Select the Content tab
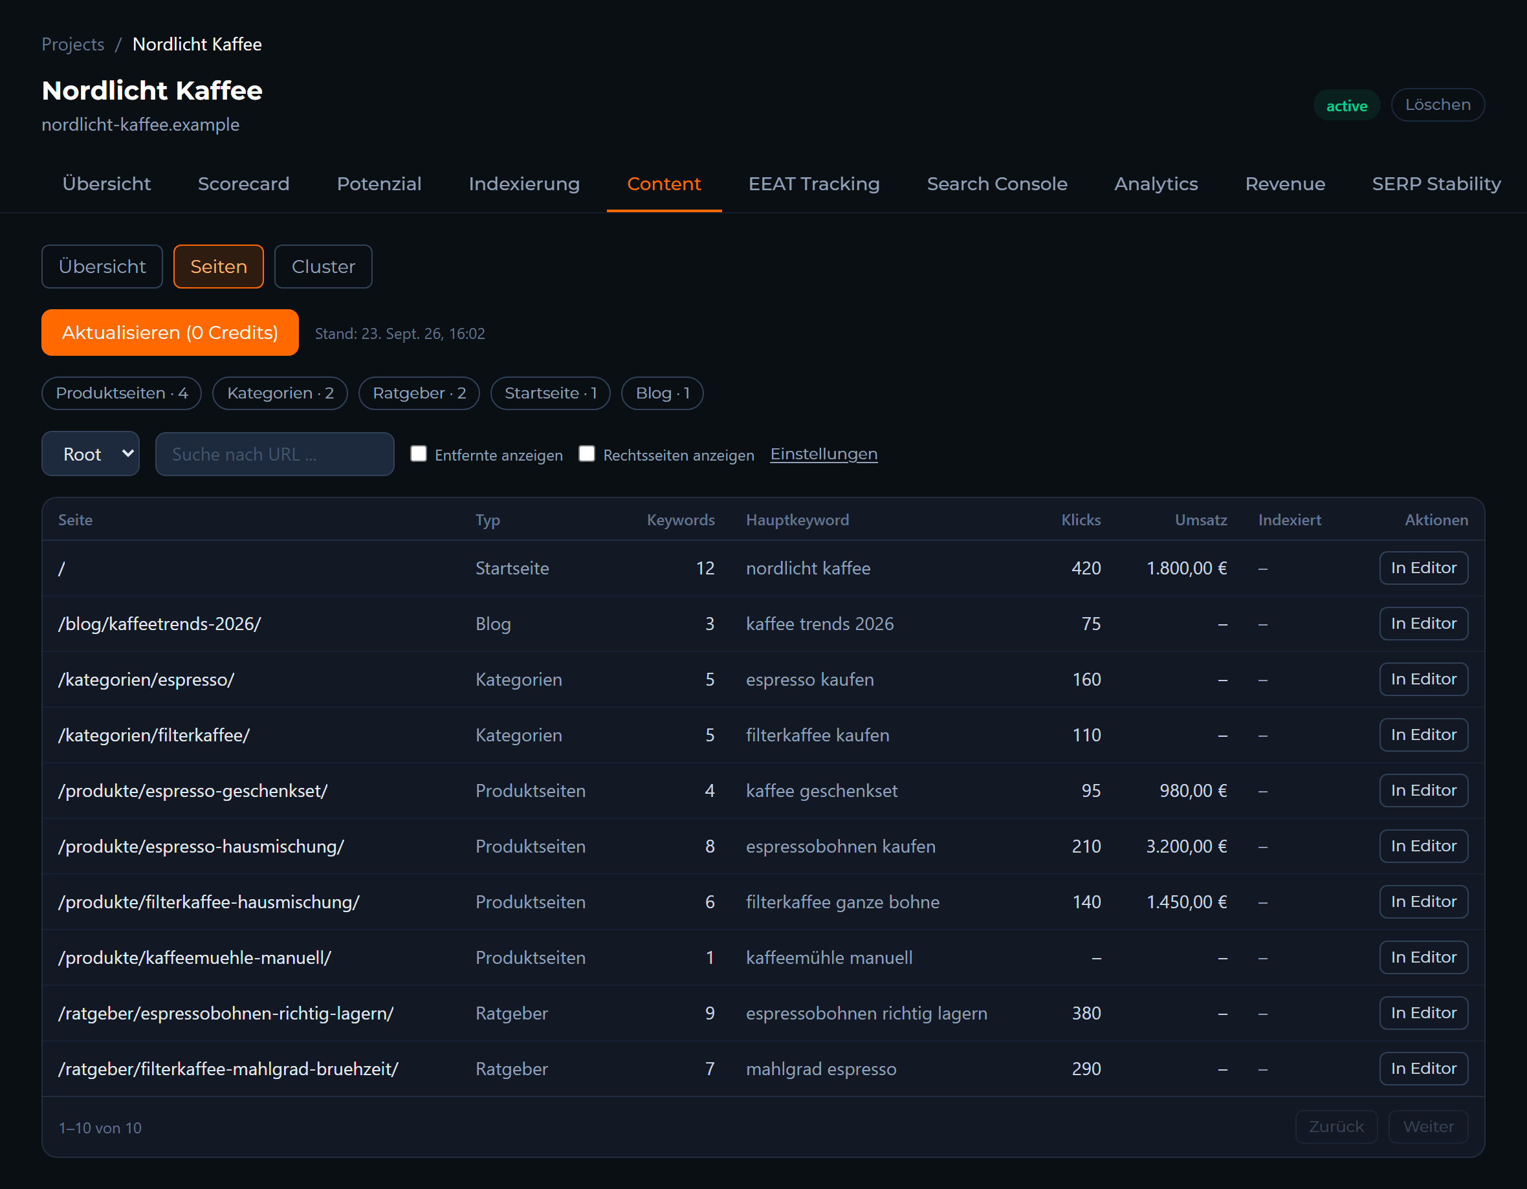1527x1189 pixels. point(663,184)
